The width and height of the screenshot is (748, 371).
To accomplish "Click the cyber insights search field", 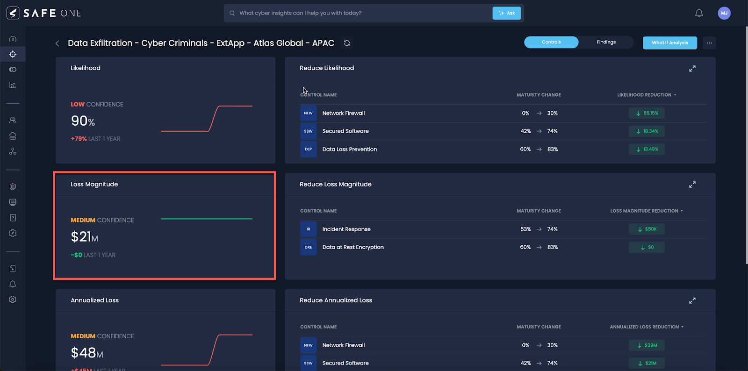I will click(x=360, y=13).
